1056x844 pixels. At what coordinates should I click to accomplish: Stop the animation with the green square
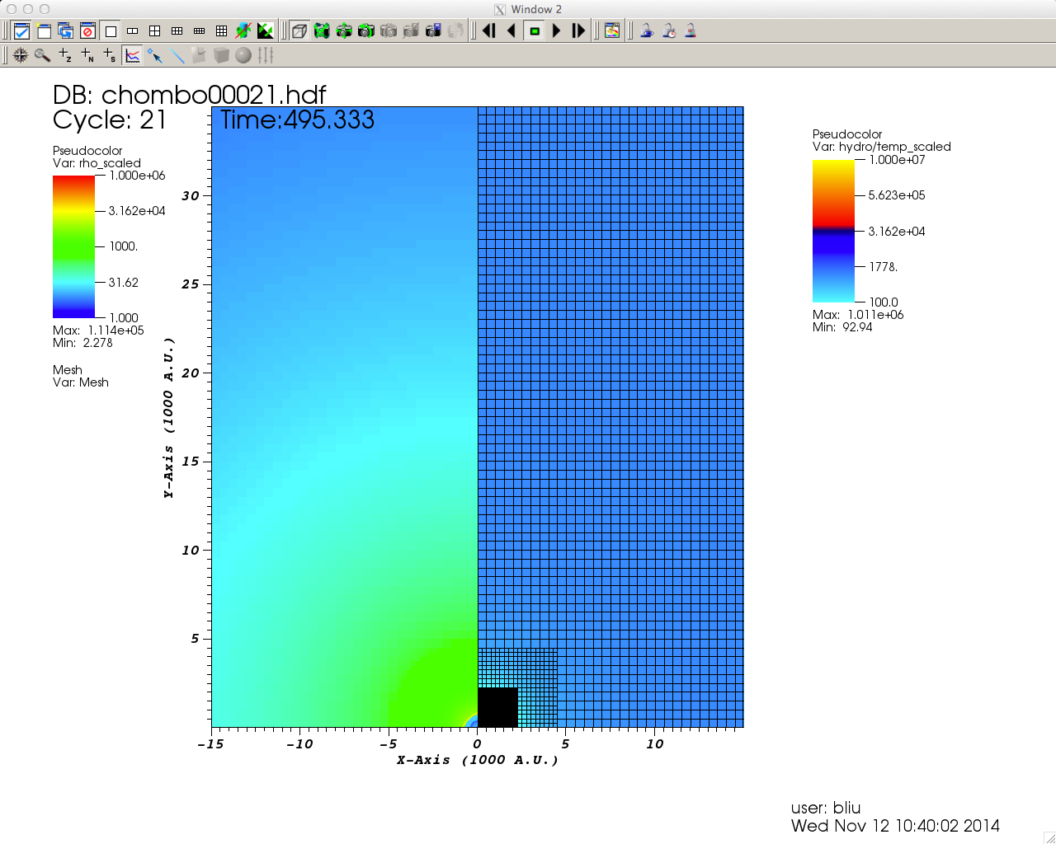pyautogui.click(x=535, y=31)
